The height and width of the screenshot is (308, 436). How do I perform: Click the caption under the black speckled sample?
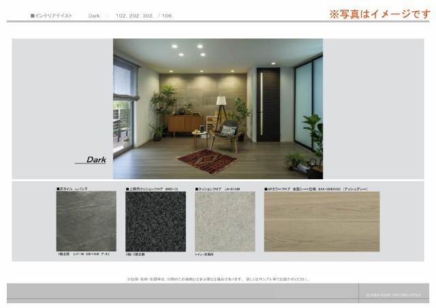point(135,254)
